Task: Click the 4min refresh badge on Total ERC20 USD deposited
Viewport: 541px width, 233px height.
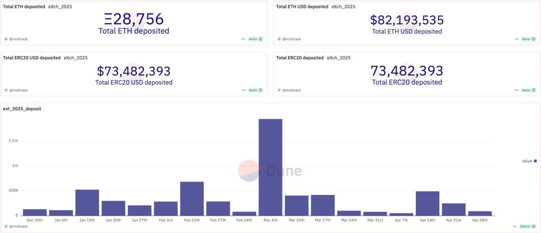Action: pos(255,90)
